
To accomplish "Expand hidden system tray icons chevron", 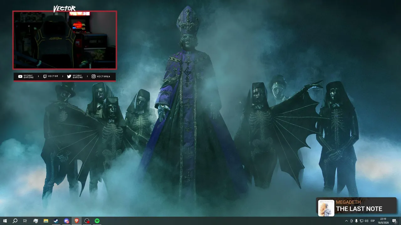I will click(346, 221).
